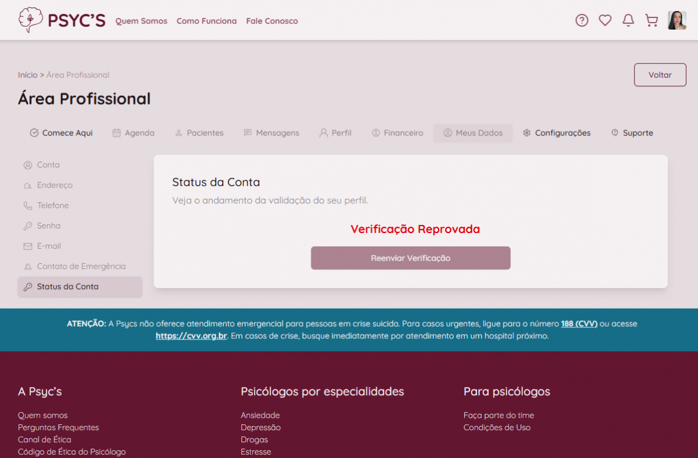The height and width of the screenshot is (458, 698).
Task: Open the help question mark icon
Action: click(582, 20)
